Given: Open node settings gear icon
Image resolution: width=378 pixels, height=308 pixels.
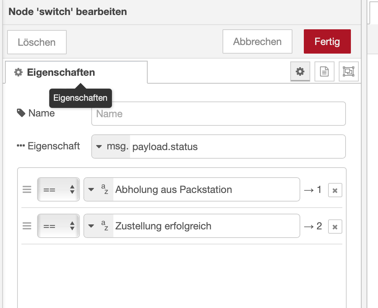Looking at the screenshot, I should point(300,72).
